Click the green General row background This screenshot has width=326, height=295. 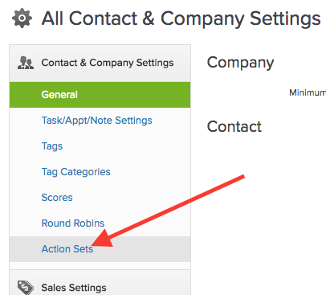pos(100,95)
